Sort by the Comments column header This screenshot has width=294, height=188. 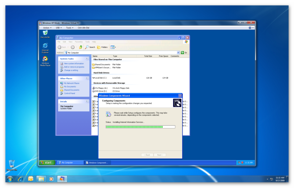point(175,56)
